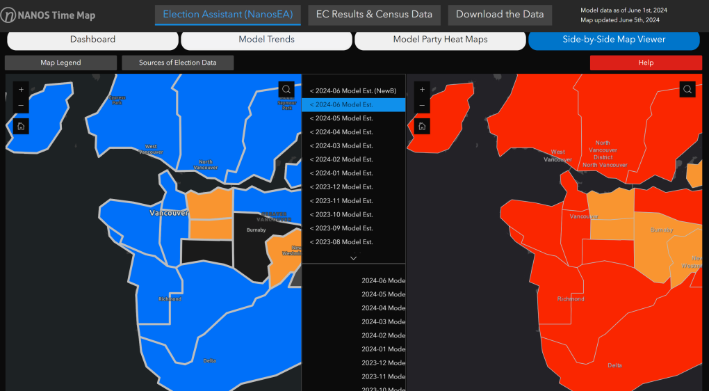709x391 pixels.
Task: Select < 2023-11 Model Est.
Action: click(x=353, y=200)
